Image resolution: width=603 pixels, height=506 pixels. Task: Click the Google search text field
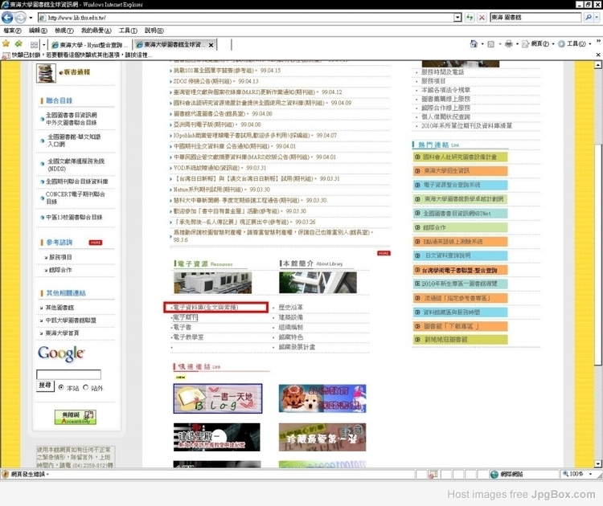click(x=68, y=374)
